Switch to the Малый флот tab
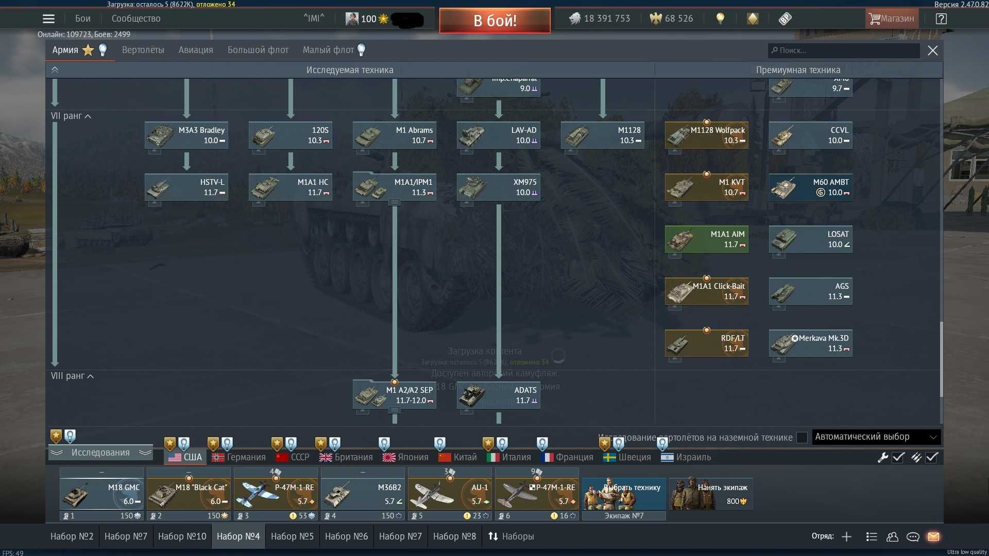The image size is (989, 556). click(334, 50)
